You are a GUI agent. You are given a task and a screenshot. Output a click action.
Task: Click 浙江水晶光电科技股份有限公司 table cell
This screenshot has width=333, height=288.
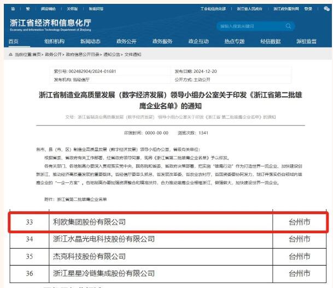pos(161,239)
